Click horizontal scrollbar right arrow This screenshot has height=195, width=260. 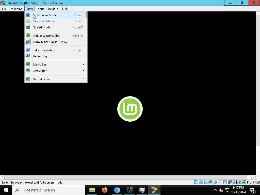[253, 177]
